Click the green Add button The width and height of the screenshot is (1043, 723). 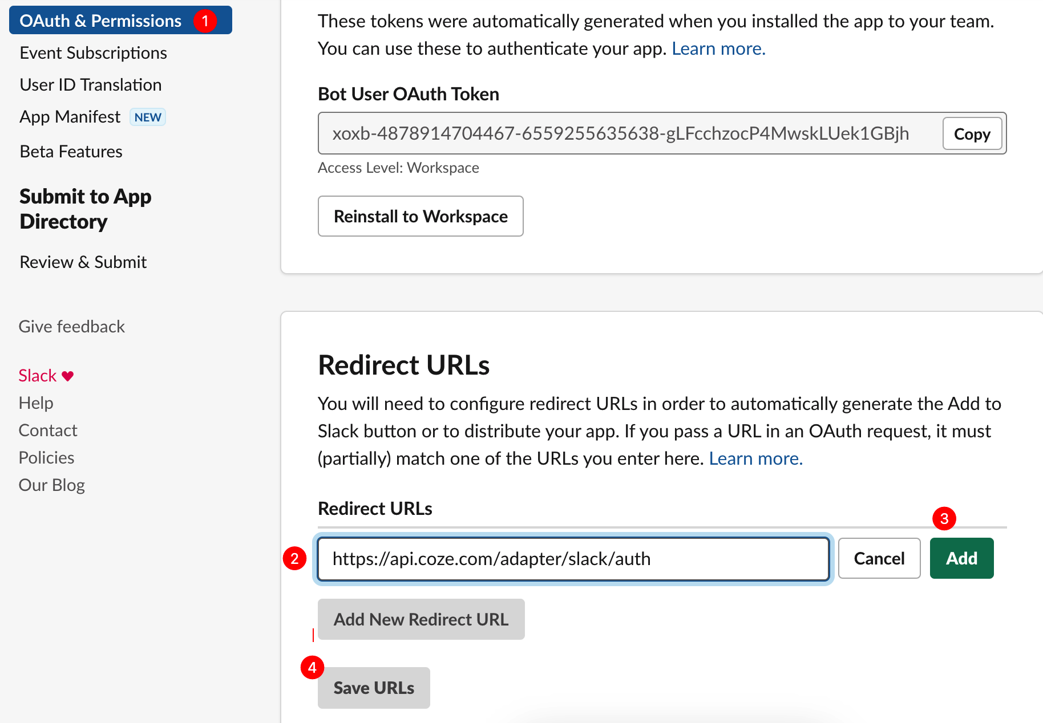point(962,558)
